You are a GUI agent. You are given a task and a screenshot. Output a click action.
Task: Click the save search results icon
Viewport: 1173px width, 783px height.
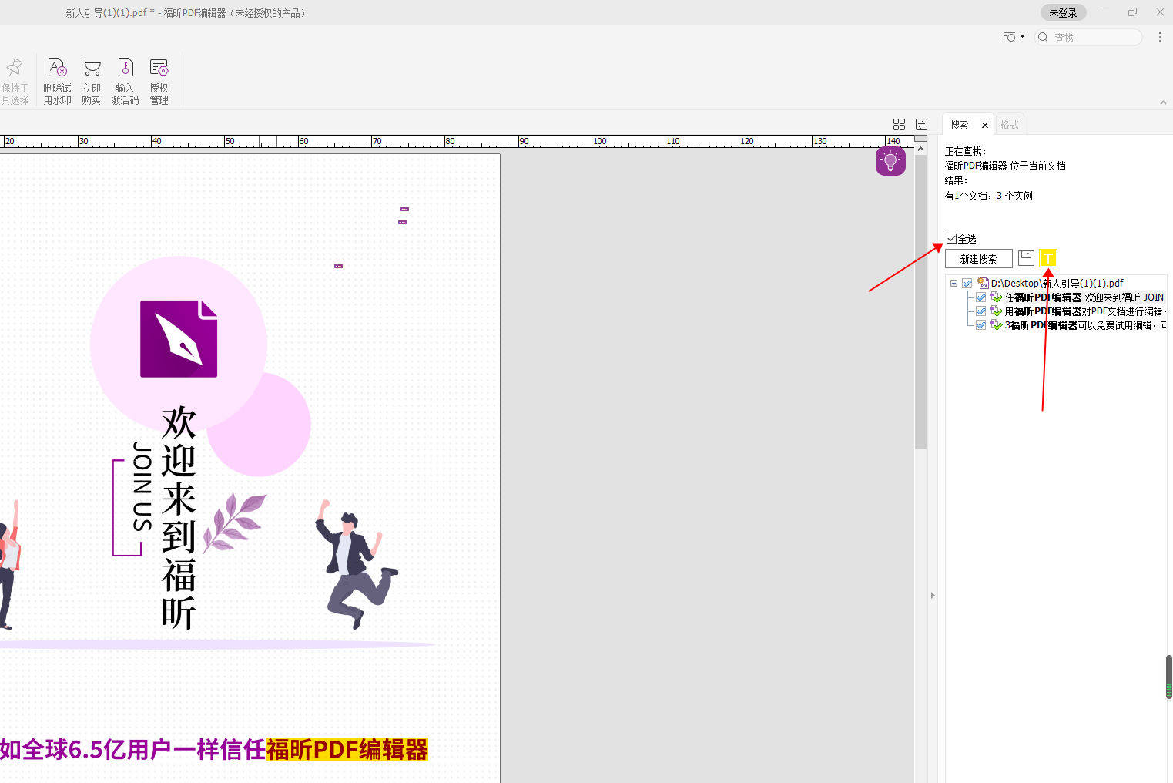tap(1026, 258)
